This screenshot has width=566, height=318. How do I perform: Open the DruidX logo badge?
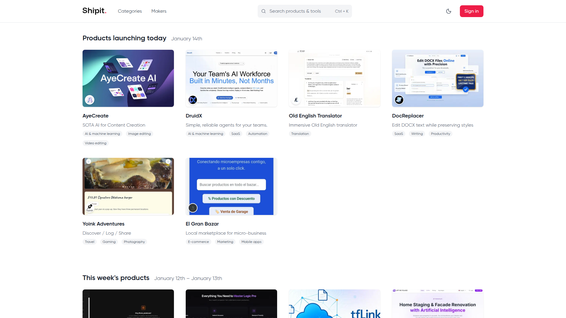click(x=193, y=100)
